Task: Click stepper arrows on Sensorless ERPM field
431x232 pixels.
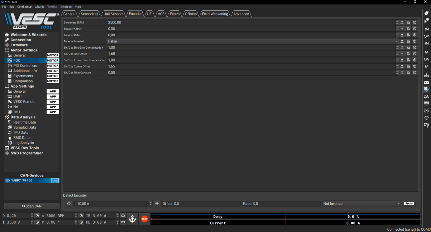Action: [x=397, y=22]
